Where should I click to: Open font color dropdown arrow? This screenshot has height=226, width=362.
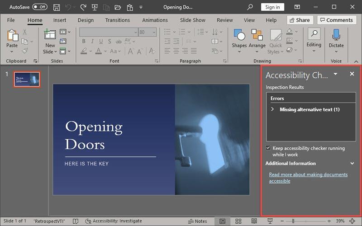(x=105, y=51)
